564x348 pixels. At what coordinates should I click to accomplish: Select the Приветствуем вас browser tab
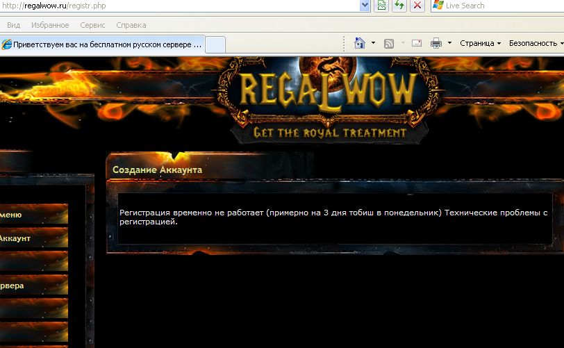pos(103,44)
